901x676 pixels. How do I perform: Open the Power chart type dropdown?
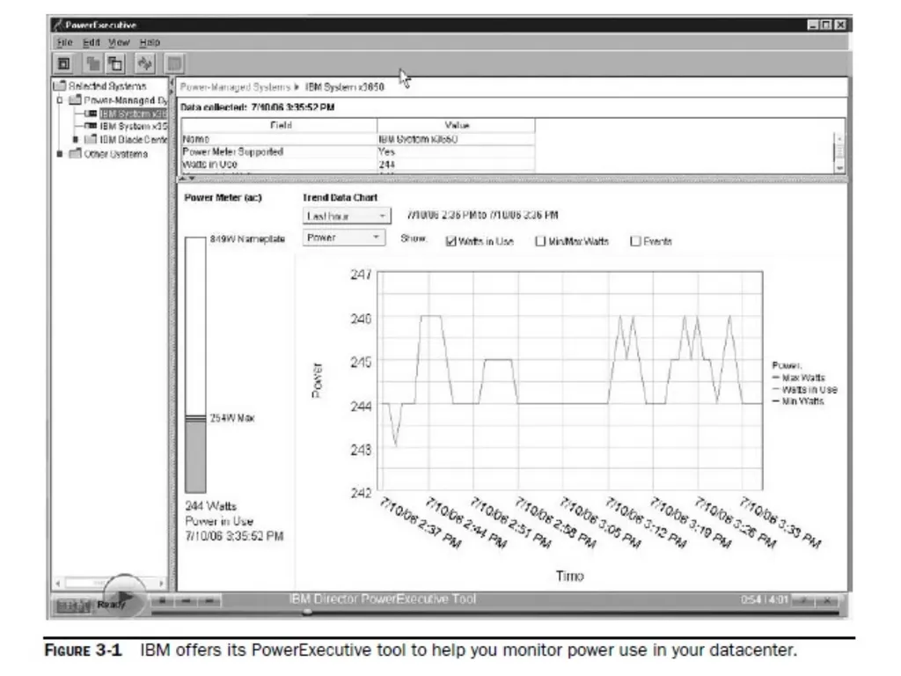click(x=344, y=238)
